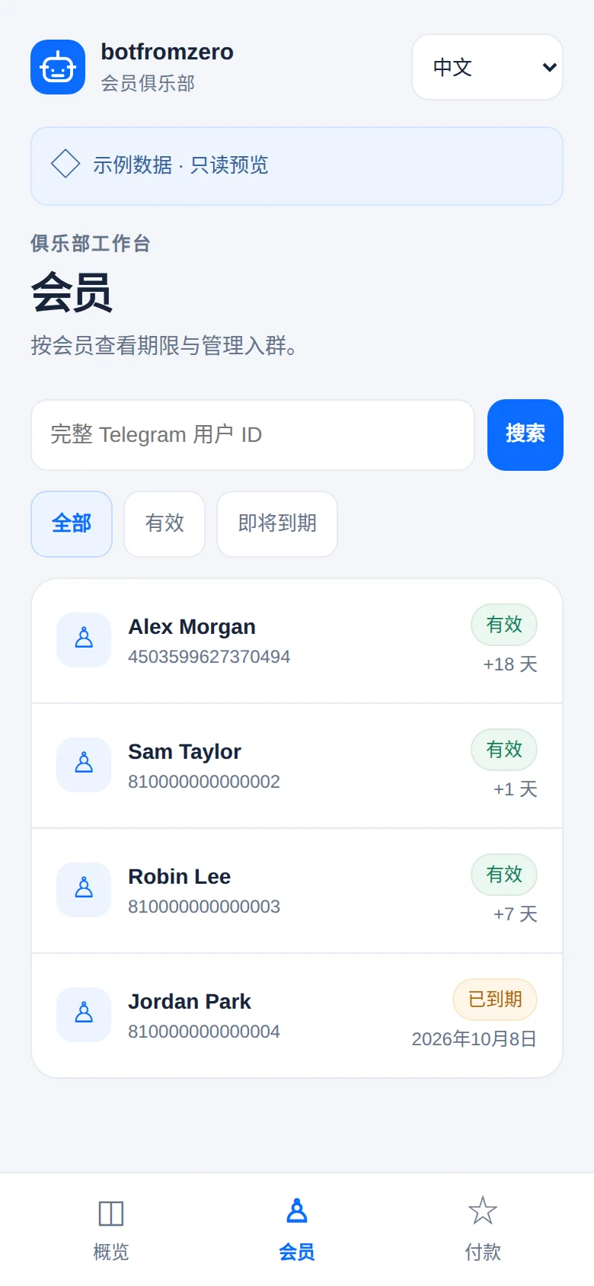
Task: Expand language selector chevron arrow
Action: [x=549, y=67]
